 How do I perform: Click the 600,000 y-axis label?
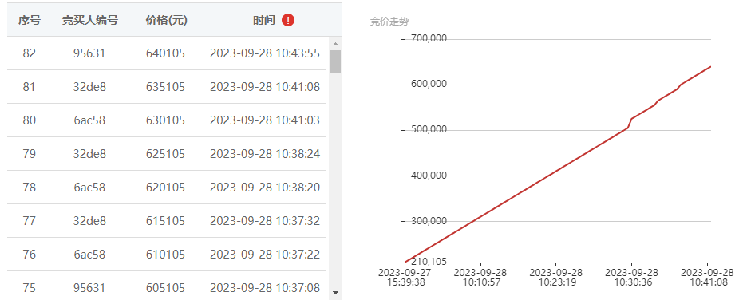[x=428, y=84]
